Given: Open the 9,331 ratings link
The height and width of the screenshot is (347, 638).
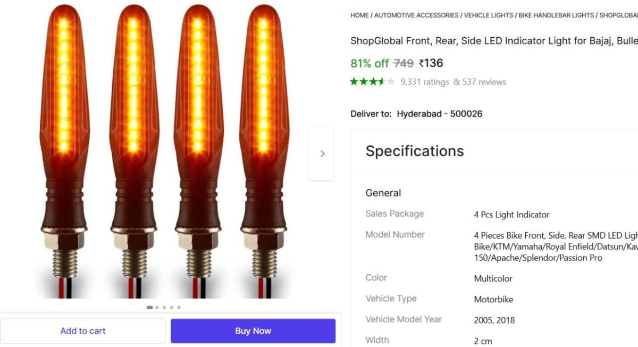Looking at the screenshot, I should tap(425, 82).
